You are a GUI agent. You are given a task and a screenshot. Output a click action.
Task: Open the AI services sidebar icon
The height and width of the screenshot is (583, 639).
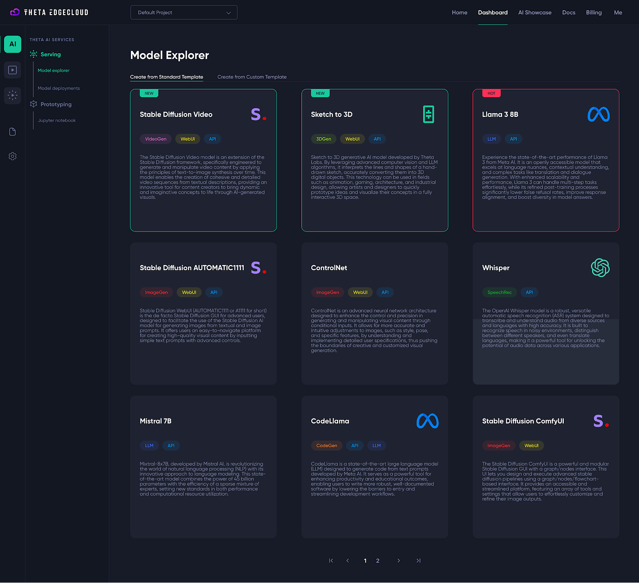click(x=13, y=44)
